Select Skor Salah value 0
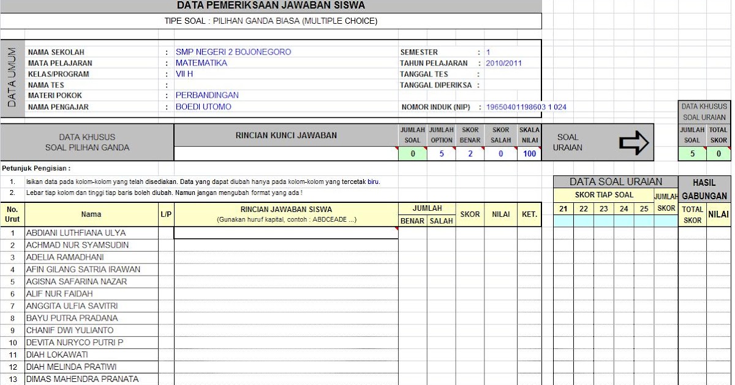 pos(500,153)
